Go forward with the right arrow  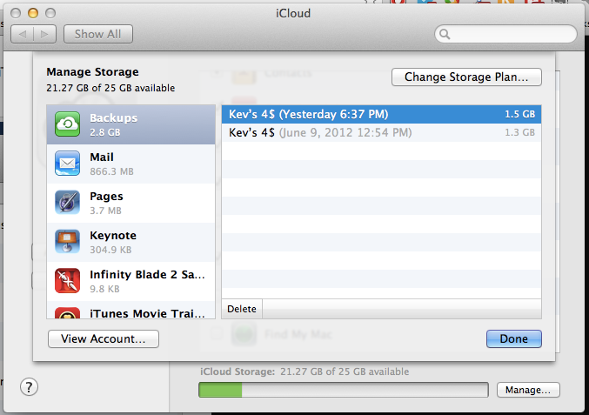coord(44,34)
